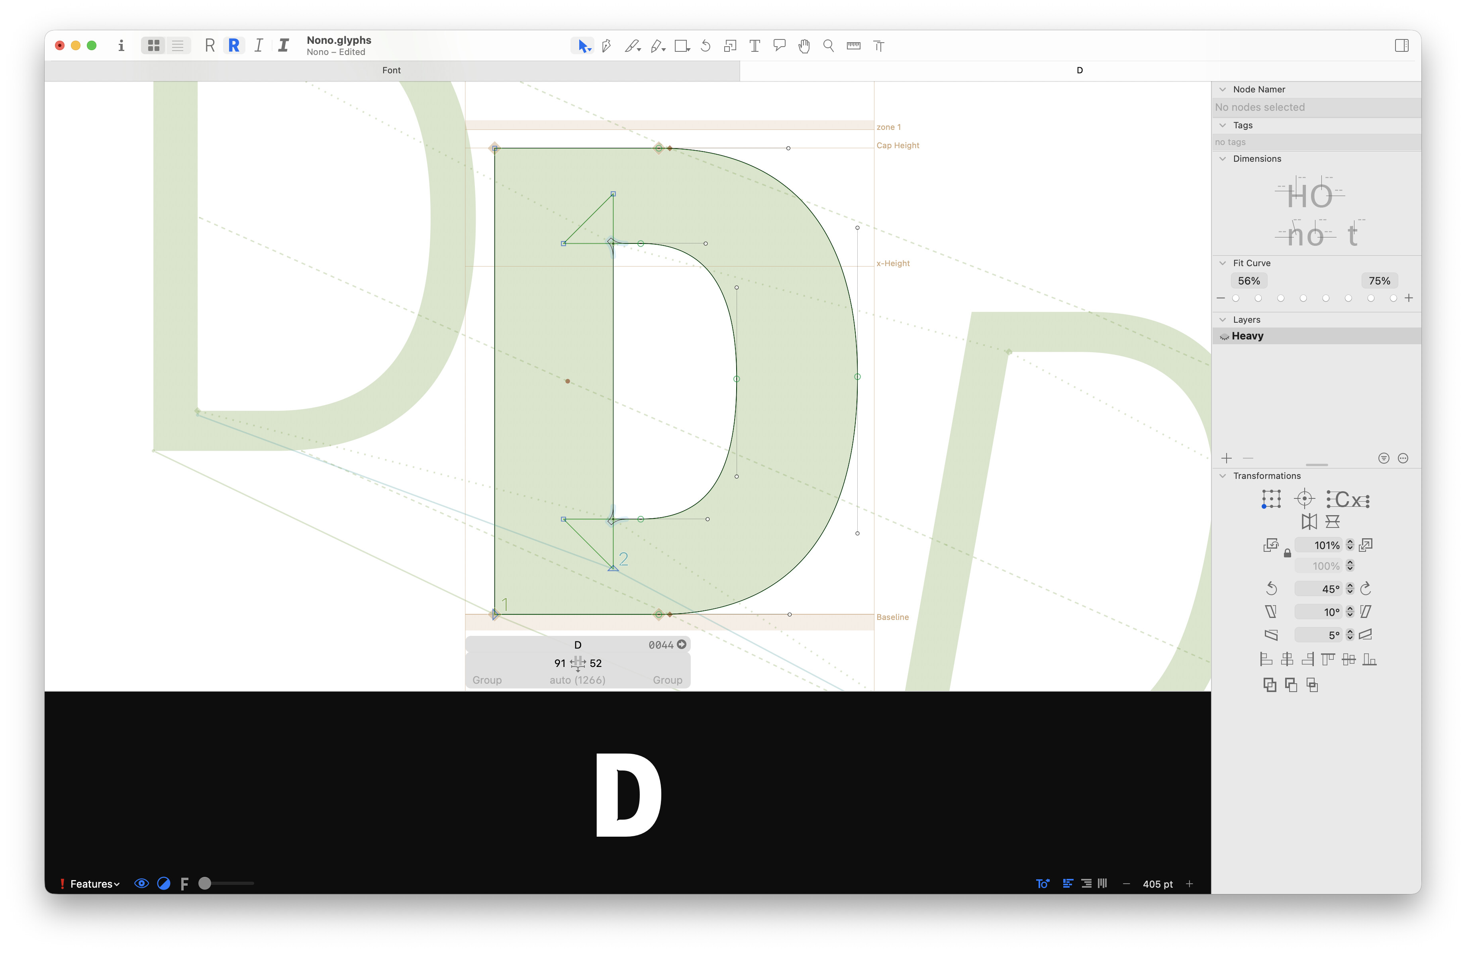Collapse the Transformations section
1466x953 pixels.
pyautogui.click(x=1223, y=476)
